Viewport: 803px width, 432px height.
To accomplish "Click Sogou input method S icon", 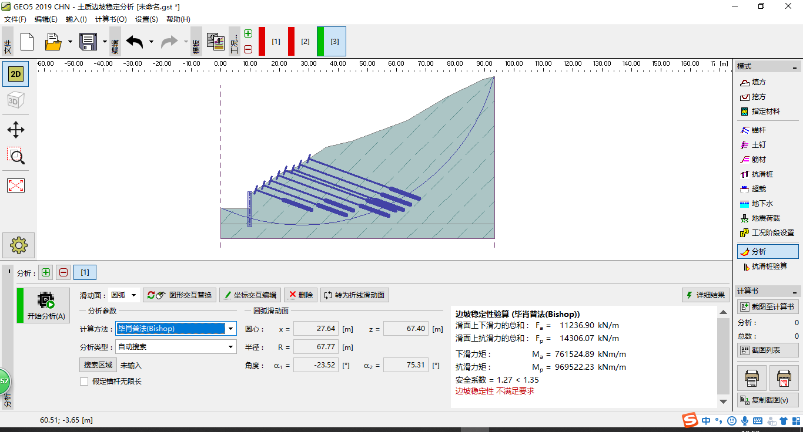I will point(690,420).
